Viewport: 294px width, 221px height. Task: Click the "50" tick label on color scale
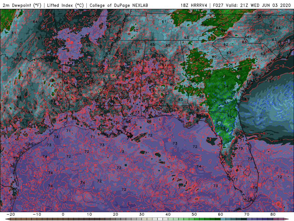pos(194,214)
